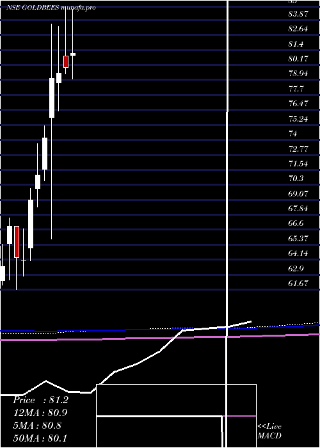Click the 69.07 price axis label
Image resolution: width=320 pixels, height=448 pixels.
(298, 194)
